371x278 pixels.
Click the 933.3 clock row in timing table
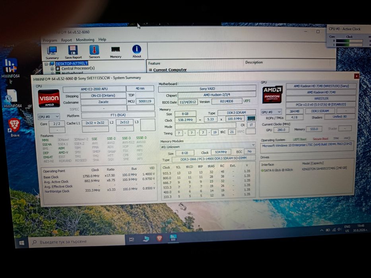(x=207, y=172)
